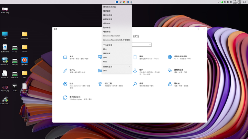
Task: Select the 本機 (This PC) desktop icon
Action: click(x=5, y=35)
